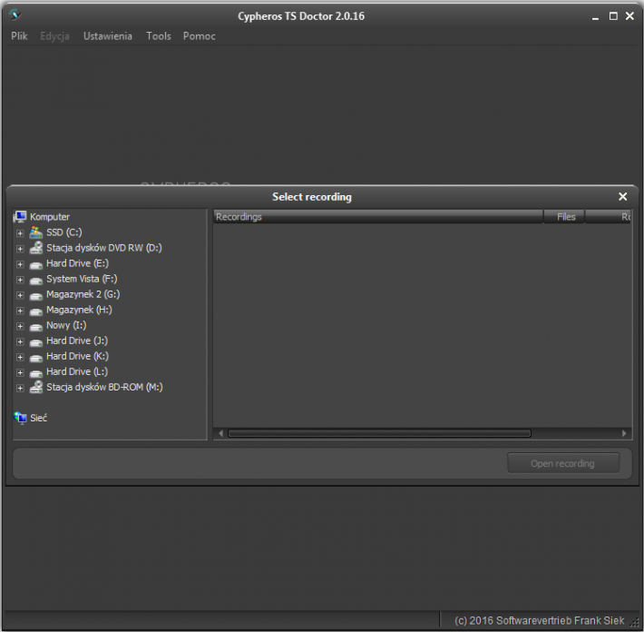Click the scroll left arrow in recordings list
This screenshot has width=644, height=632.
[x=221, y=433]
